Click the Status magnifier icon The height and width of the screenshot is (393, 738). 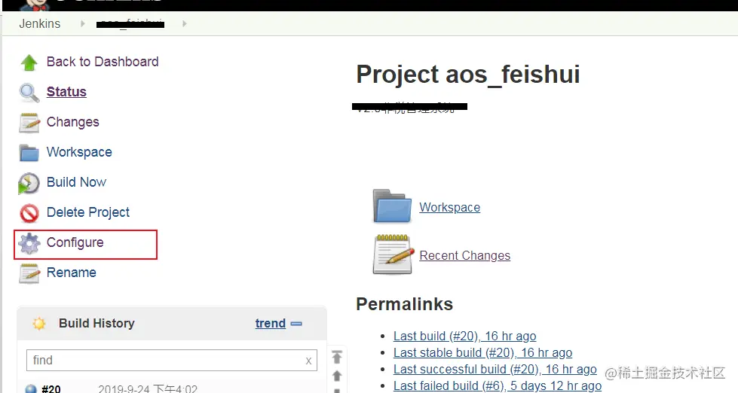coord(29,93)
